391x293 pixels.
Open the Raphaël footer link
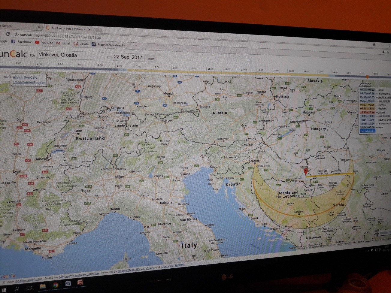click(x=180, y=265)
